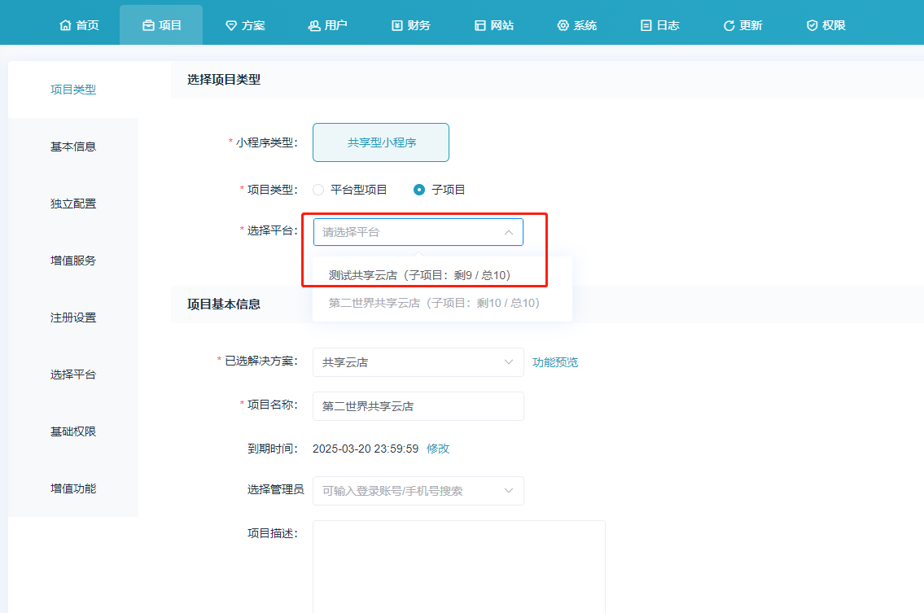This screenshot has height=613, width=924.
Task: Click 修改 next to expiry time
Action: click(x=438, y=449)
